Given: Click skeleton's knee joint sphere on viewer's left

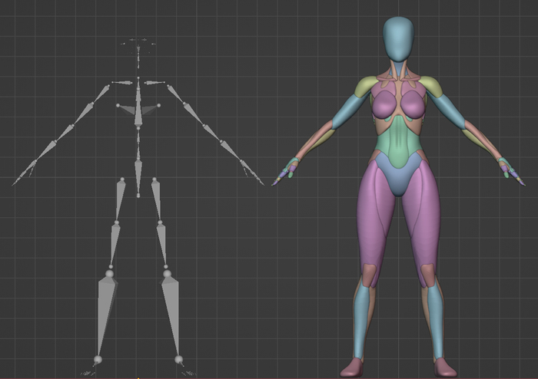Looking at the screenshot, I should pyautogui.click(x=110, y=272).
